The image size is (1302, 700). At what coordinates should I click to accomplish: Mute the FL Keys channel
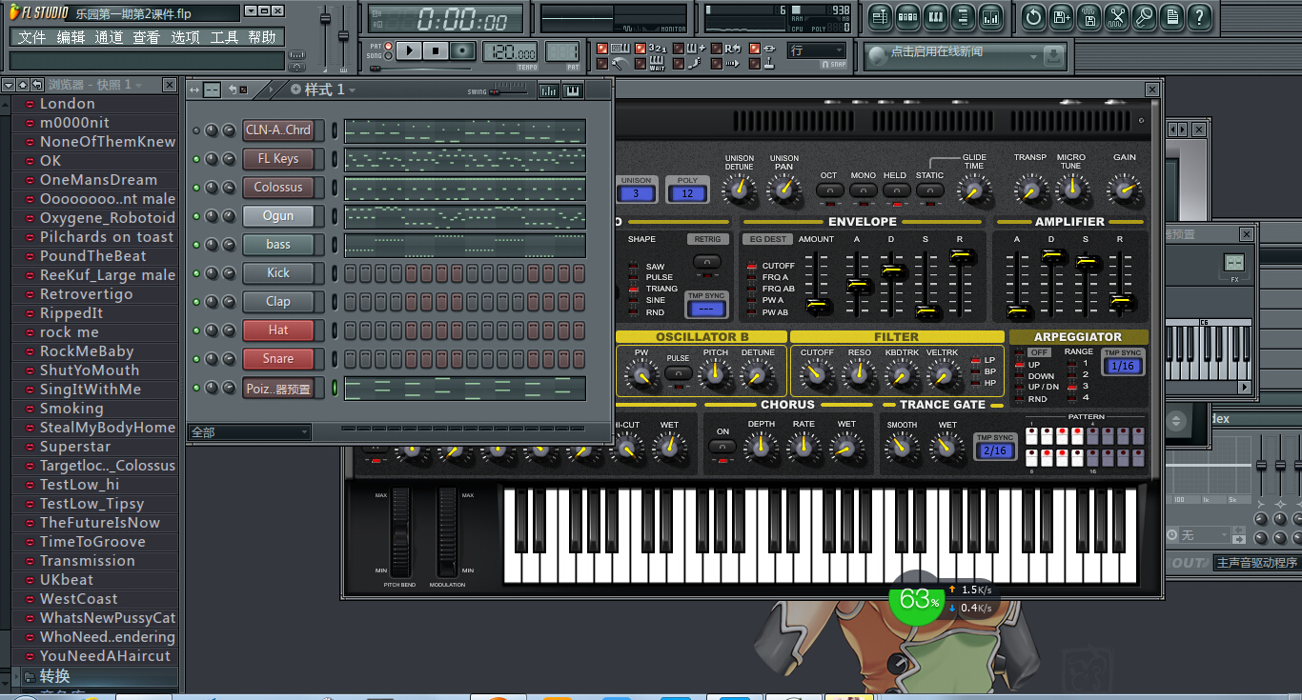197,159
